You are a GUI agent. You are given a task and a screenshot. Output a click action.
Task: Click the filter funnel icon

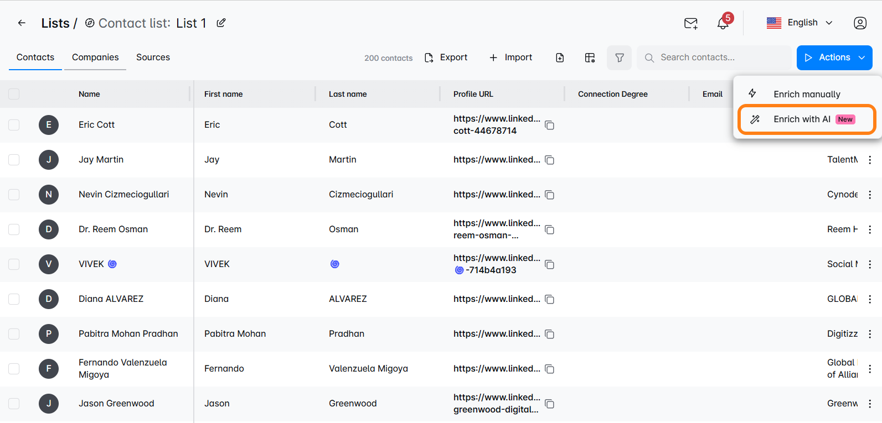click(x=620, y=58)
